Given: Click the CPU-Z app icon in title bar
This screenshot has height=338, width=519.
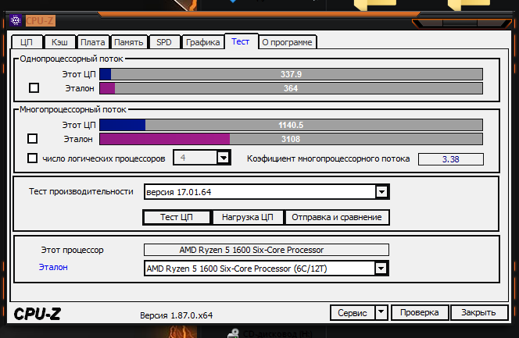Looking at the screenshot, I should click(16, 20).
